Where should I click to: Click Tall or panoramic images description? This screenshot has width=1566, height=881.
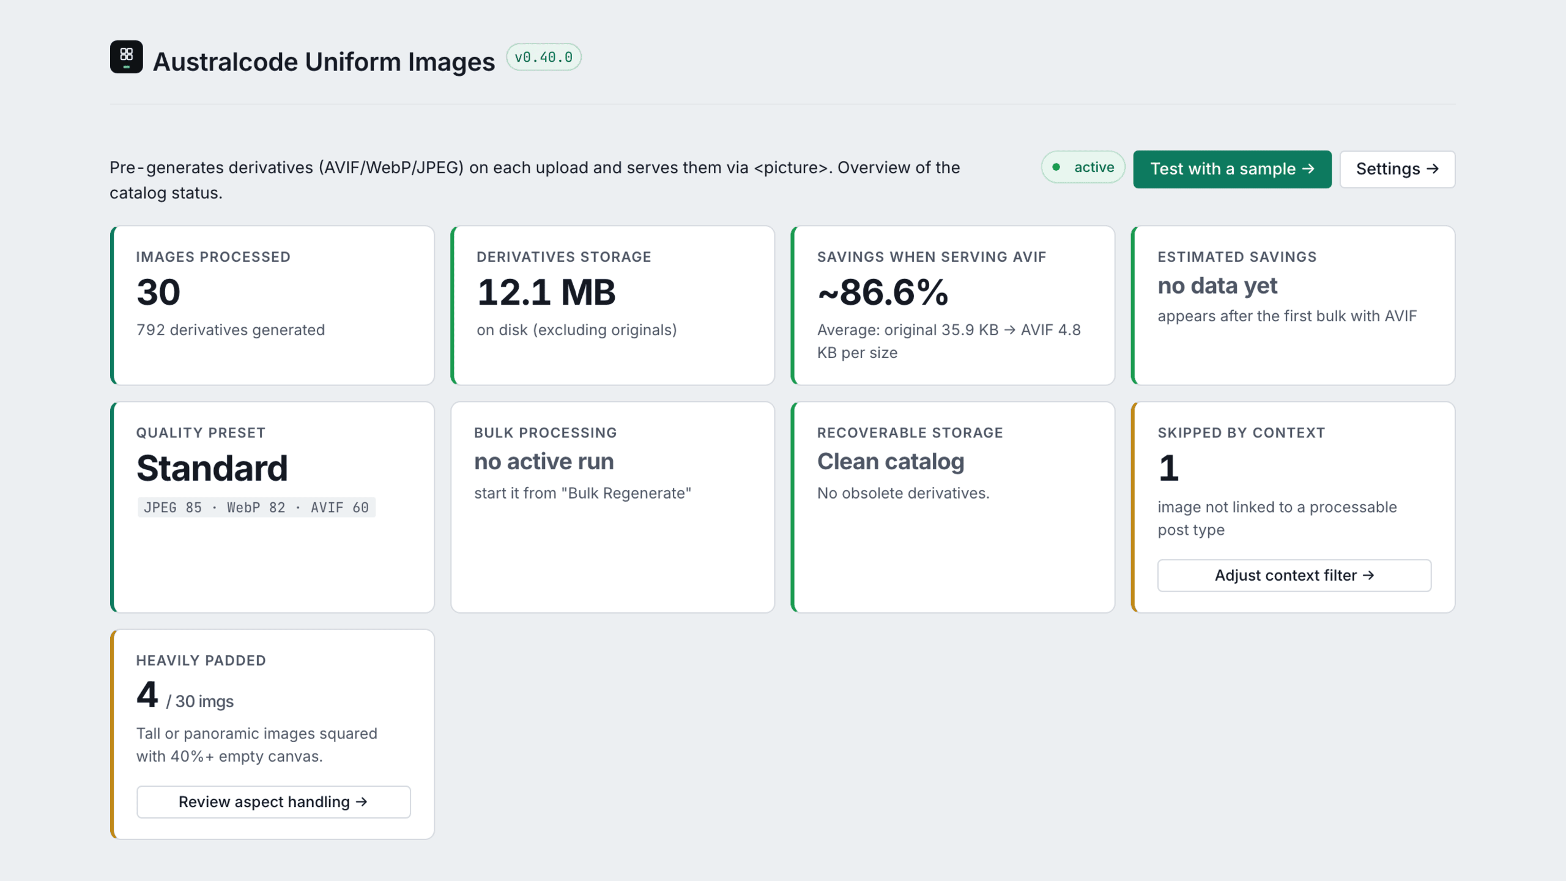click(257, 745)
